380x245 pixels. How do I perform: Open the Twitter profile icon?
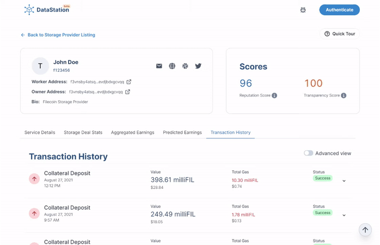[198, 66]
